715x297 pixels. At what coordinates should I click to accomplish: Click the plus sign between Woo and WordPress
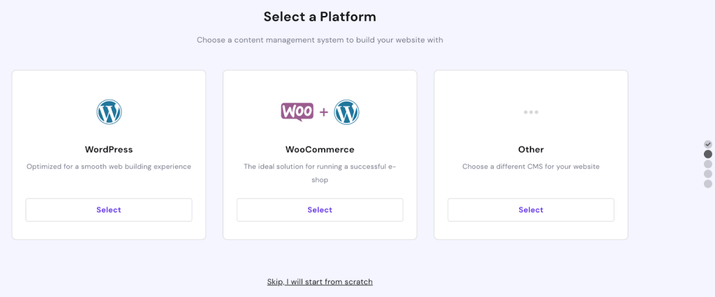[324, 112]
